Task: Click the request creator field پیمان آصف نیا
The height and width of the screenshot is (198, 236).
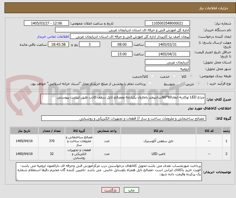Action: [130, 36]
